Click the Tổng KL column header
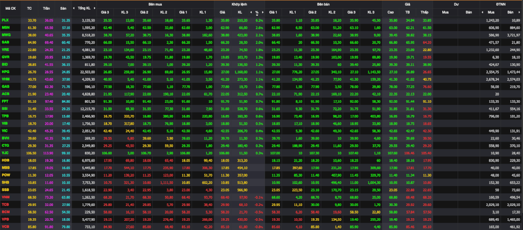 84,8
